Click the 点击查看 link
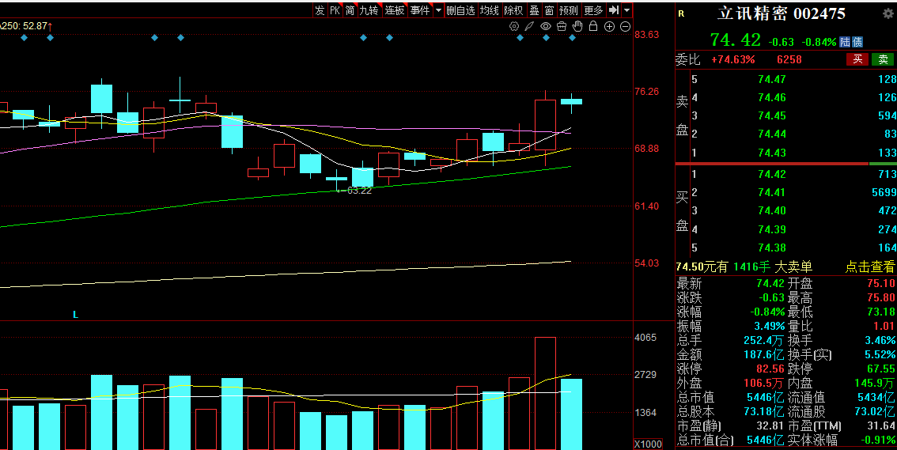Viewport: 897px width, 450px height. pyautogui.click(x=870, y=267)
